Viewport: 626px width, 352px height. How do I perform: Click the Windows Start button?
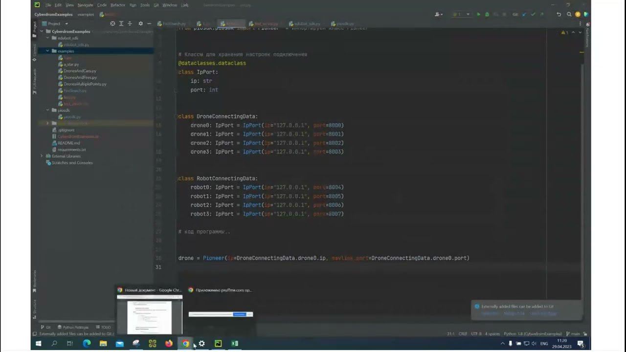click(38, 344)
